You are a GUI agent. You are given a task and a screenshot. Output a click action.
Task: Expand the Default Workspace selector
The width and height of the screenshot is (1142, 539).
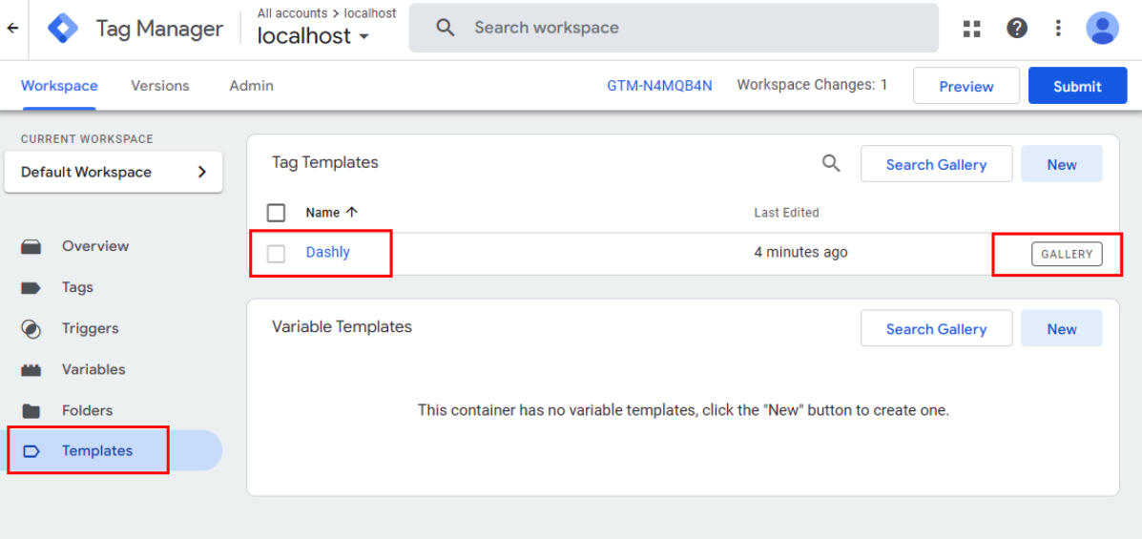coord(114,173)
